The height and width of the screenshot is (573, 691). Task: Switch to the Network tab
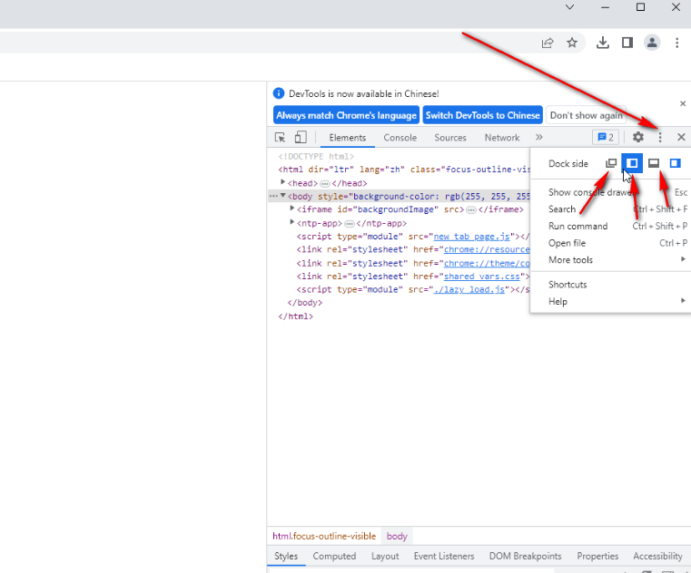click(502, 137)
